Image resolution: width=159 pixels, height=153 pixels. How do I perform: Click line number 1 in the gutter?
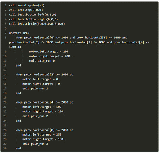pos(6,5)
